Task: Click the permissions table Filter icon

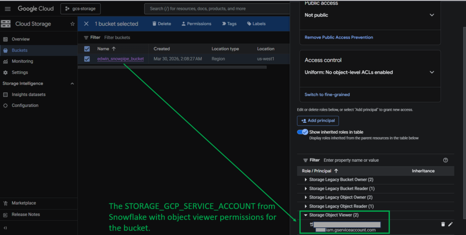Action: click(305, 160)
